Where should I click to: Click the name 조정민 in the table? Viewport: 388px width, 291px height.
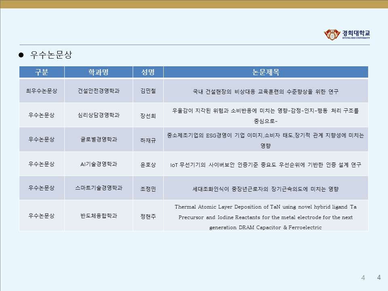[x=148, y=189]
